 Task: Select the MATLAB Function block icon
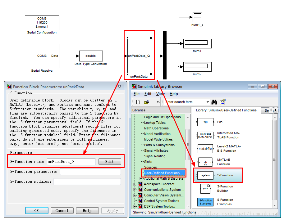[205, 162]
